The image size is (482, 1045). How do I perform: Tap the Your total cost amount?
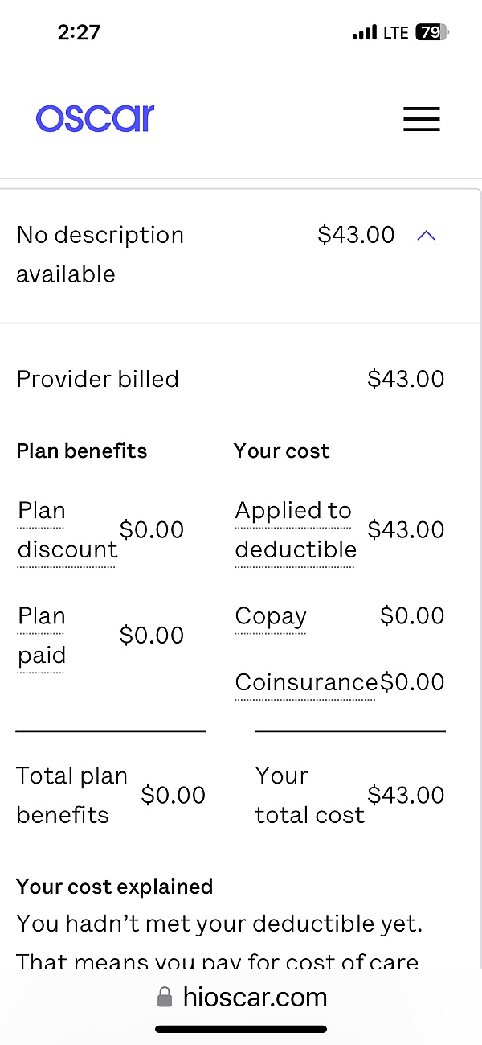[x=406, y=795]
